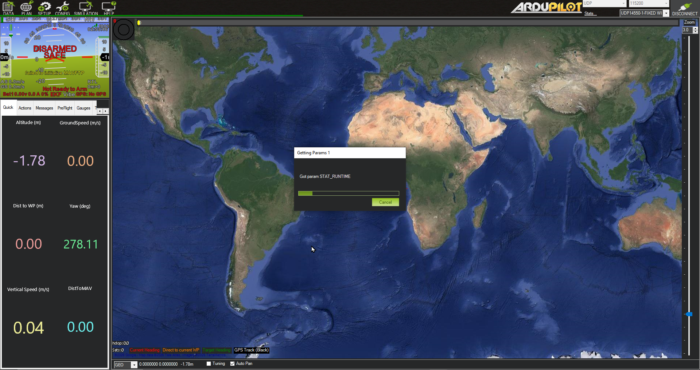Click the yellow marker on map progress bar
700x370 pixels.
coord(139,23)
